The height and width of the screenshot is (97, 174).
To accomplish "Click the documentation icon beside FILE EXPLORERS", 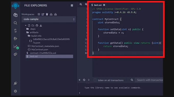I will (72, 6).
